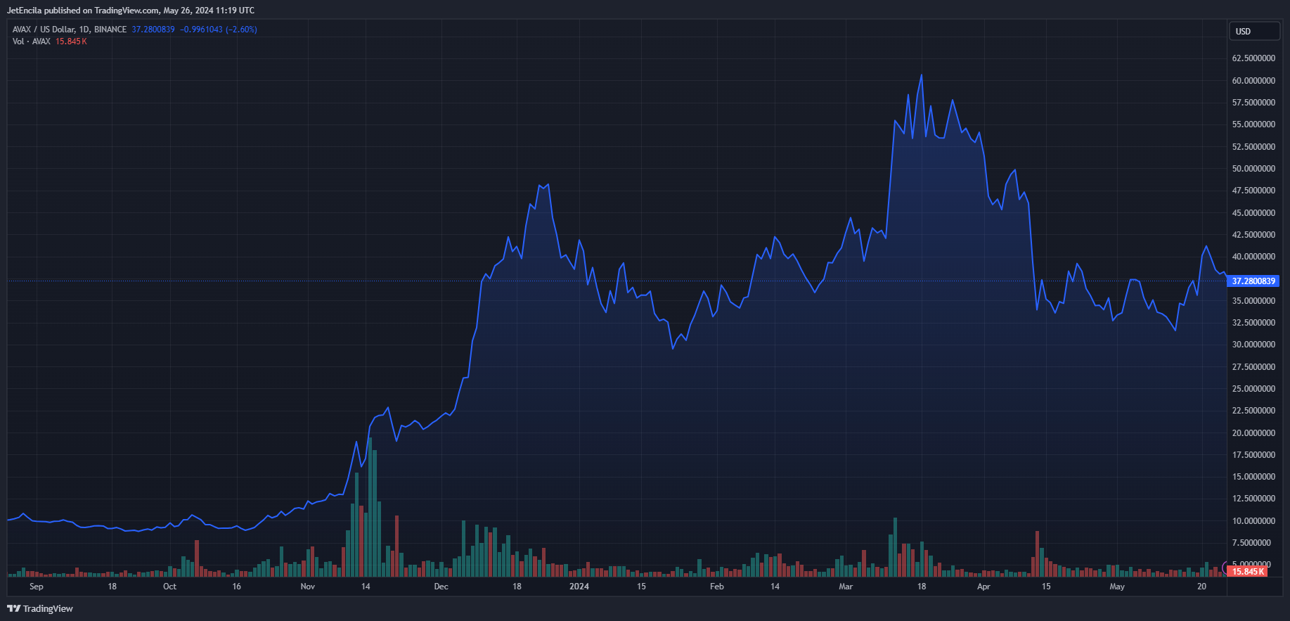Click the 55.0000000 price axis label
The image size is (1290, 621).
point(1253,124)
